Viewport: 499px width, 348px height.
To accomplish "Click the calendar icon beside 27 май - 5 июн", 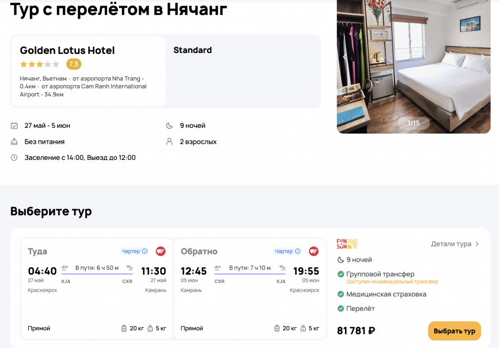I will pos(14,126).
